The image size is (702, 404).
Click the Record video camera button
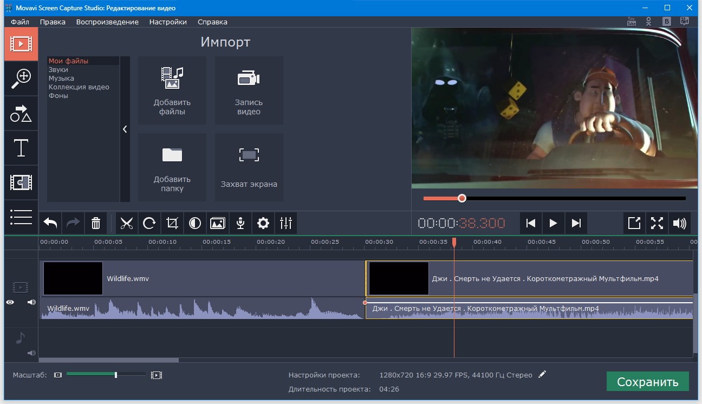249,90
